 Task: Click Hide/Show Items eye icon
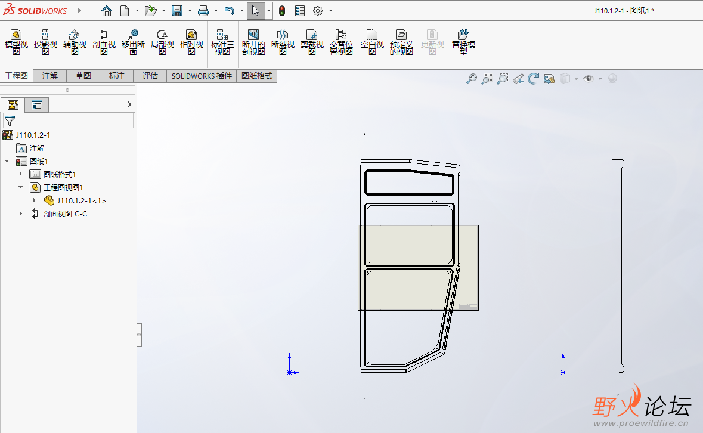click(589, 79)
